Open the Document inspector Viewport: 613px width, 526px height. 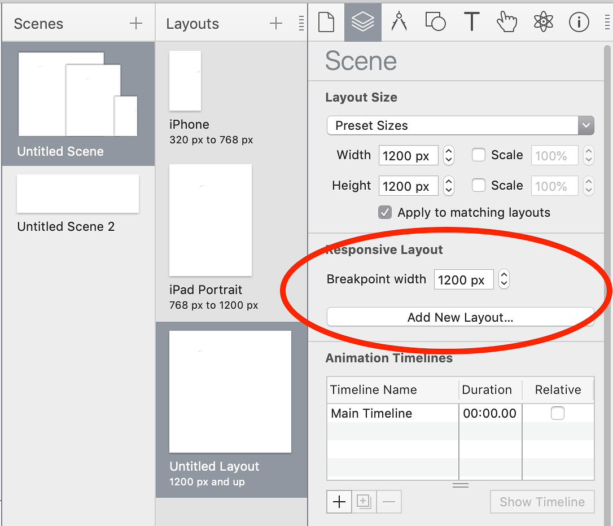[326, 21]
